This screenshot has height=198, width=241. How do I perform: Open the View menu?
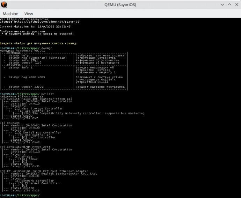coord(29,14)
